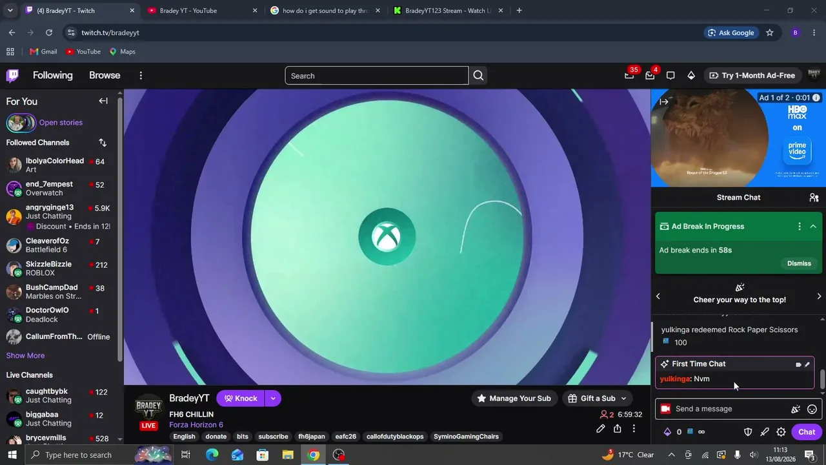Screen dimensions: 826x465
Task: Open stream More options three dots
Action: coord(634,429)
